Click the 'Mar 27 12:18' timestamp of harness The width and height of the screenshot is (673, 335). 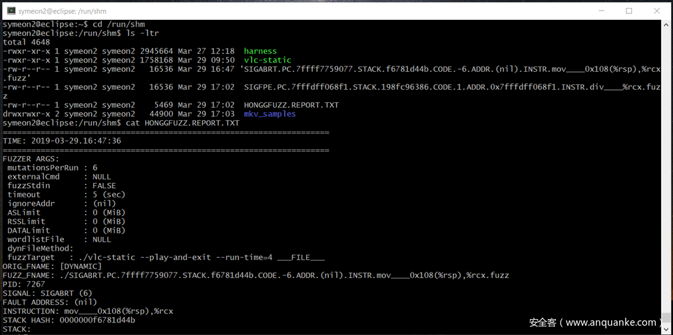tap(206, 51)
